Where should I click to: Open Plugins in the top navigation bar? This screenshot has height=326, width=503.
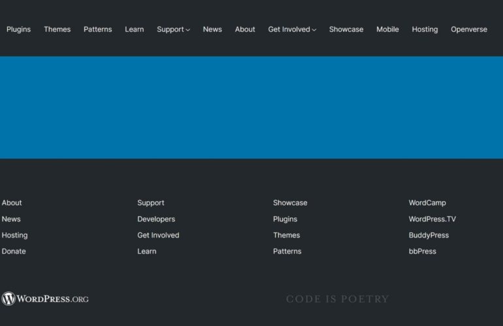coord(18,29)
